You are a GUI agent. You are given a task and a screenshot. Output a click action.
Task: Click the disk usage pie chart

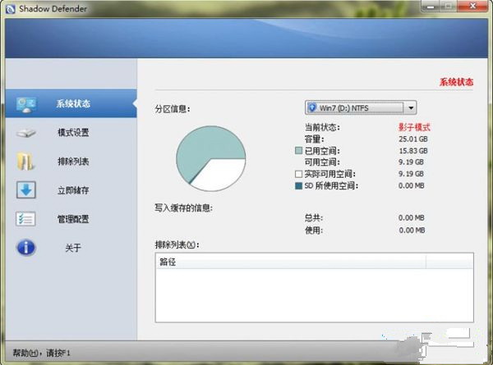tap(210, 158)
